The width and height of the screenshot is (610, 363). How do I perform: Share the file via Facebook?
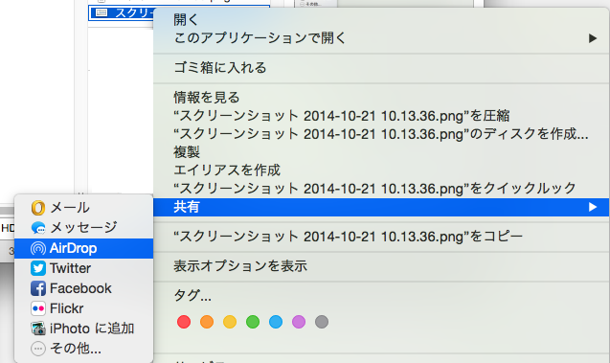83,288
